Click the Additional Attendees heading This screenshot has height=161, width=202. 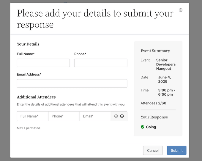pos(36,97)
